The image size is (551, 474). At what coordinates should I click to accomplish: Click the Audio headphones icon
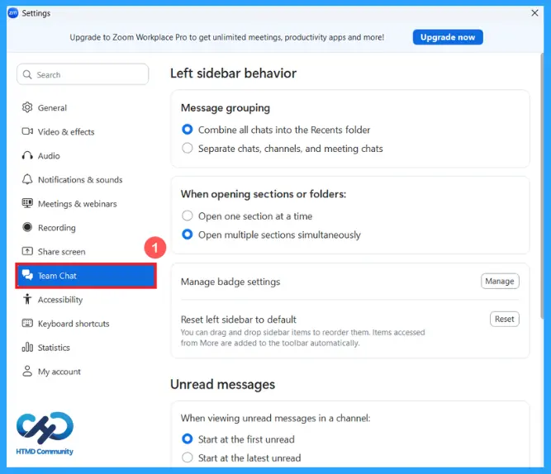click(x=27, y=155)
